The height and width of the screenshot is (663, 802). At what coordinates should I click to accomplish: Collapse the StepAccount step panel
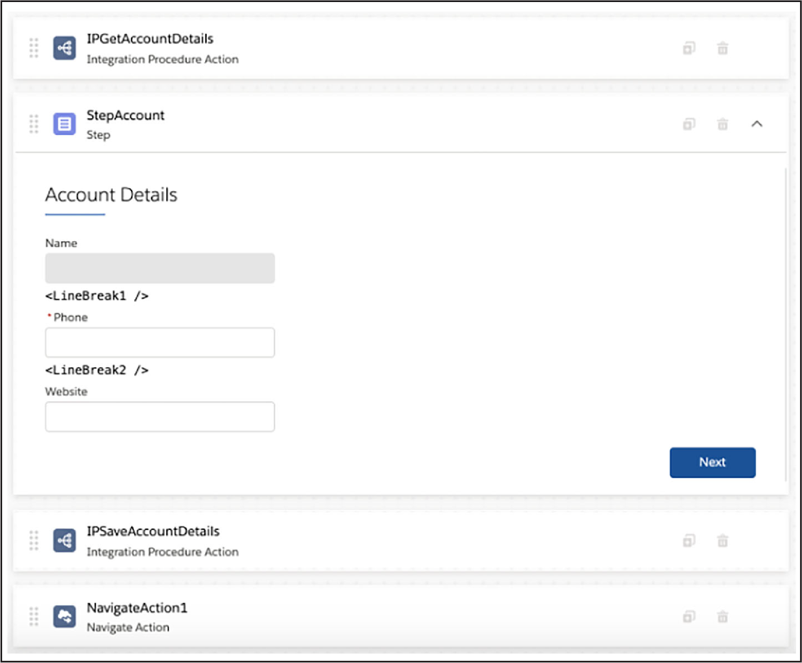(x=758, y=124)
